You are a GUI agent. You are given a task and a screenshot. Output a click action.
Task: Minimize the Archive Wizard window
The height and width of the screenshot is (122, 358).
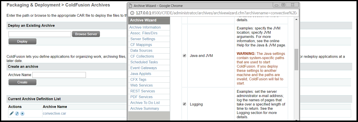click(276, 5)
